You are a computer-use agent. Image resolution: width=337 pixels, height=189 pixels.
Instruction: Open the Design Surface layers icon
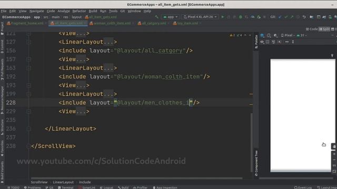pos(262,35)
